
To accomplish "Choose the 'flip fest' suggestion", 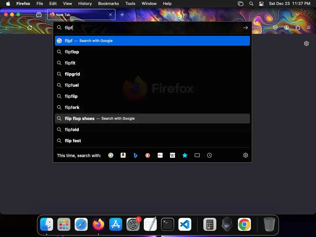I will (x=152, y=141).
